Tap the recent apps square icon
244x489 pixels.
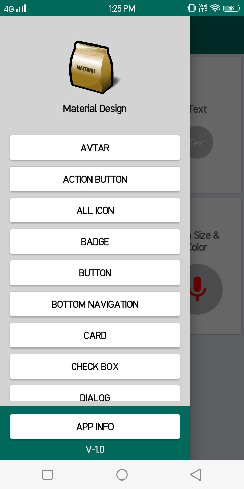coord(47,474)
